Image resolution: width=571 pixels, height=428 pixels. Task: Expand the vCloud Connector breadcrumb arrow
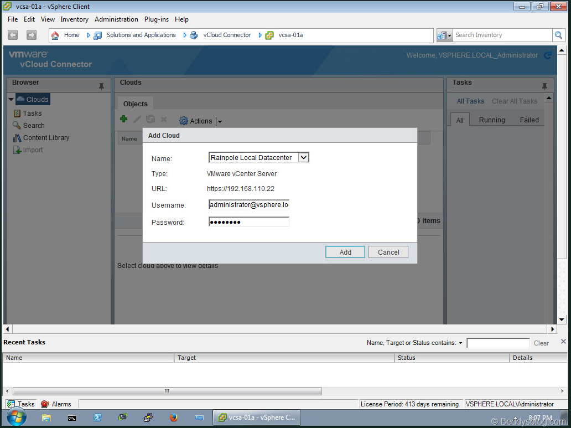[x=260, y=35]
